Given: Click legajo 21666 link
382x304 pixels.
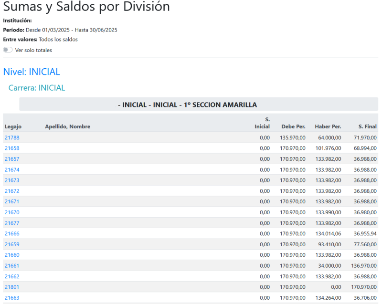Looking at the screenshot, I should coord(12,234).
